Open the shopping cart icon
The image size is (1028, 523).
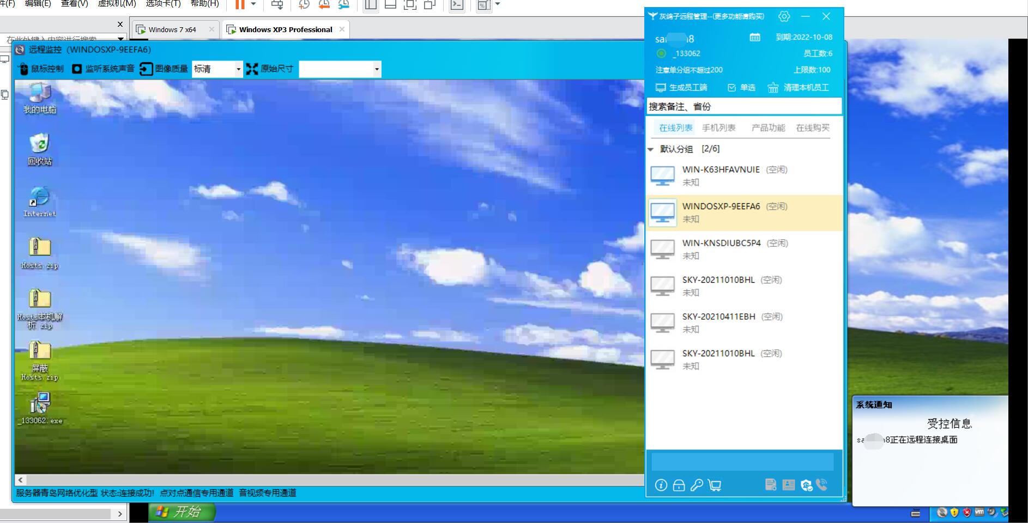click(715, 485)
